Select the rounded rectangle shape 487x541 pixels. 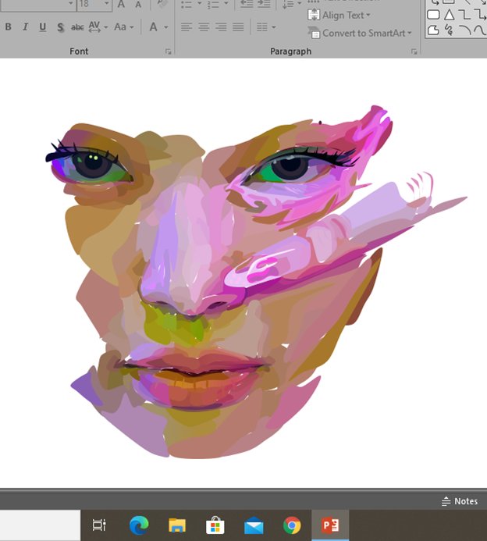click(x=433, y=15)
